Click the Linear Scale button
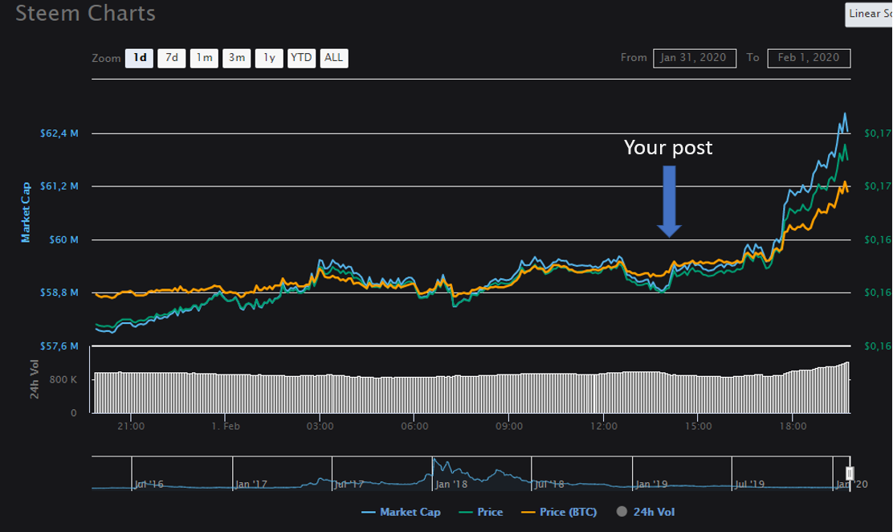This screenshot has width=893, height=532. click(869, 14)
